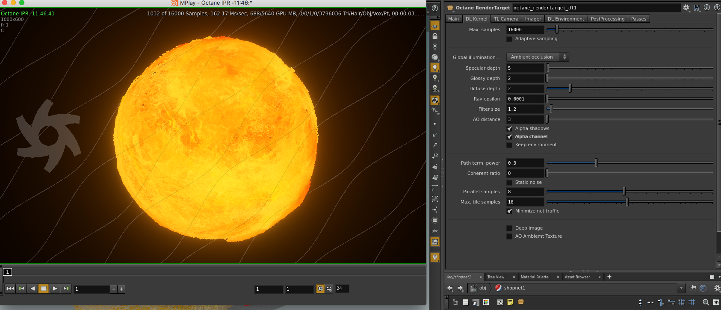
Task: Click the Path term. power slider handle
Action: (x=596, y=163)
